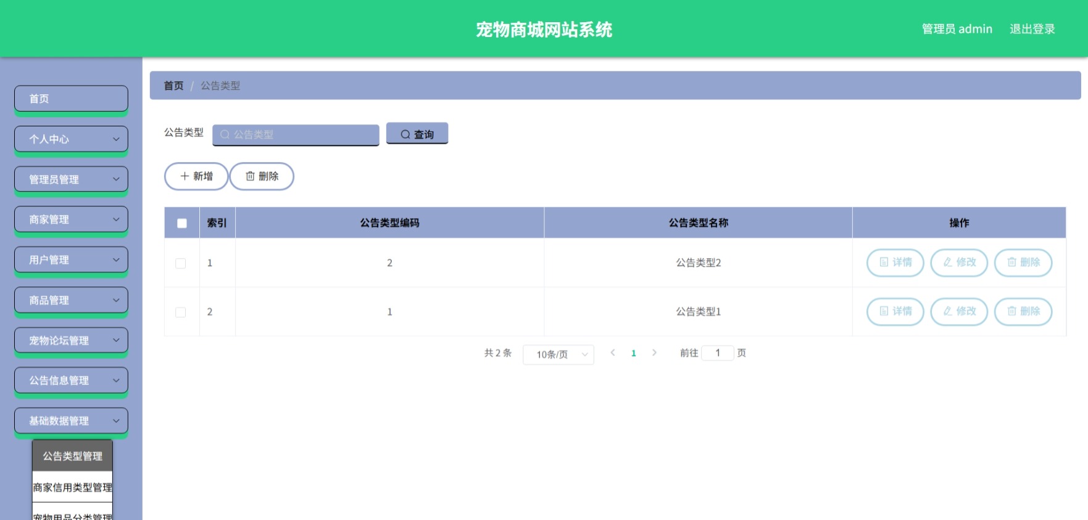The image size is (1088, 520).
Task: Click the next page arrow
Action: pyautogui.click(x=654, y=353)
